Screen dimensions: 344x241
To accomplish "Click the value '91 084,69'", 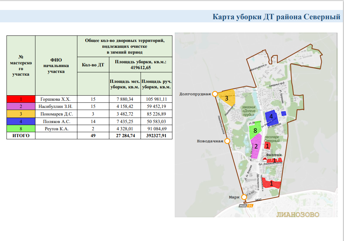I will [157, 129].
